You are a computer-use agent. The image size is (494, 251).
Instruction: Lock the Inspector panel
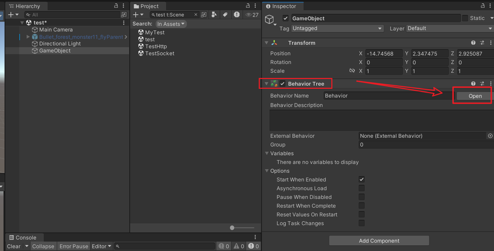(483, 6)
